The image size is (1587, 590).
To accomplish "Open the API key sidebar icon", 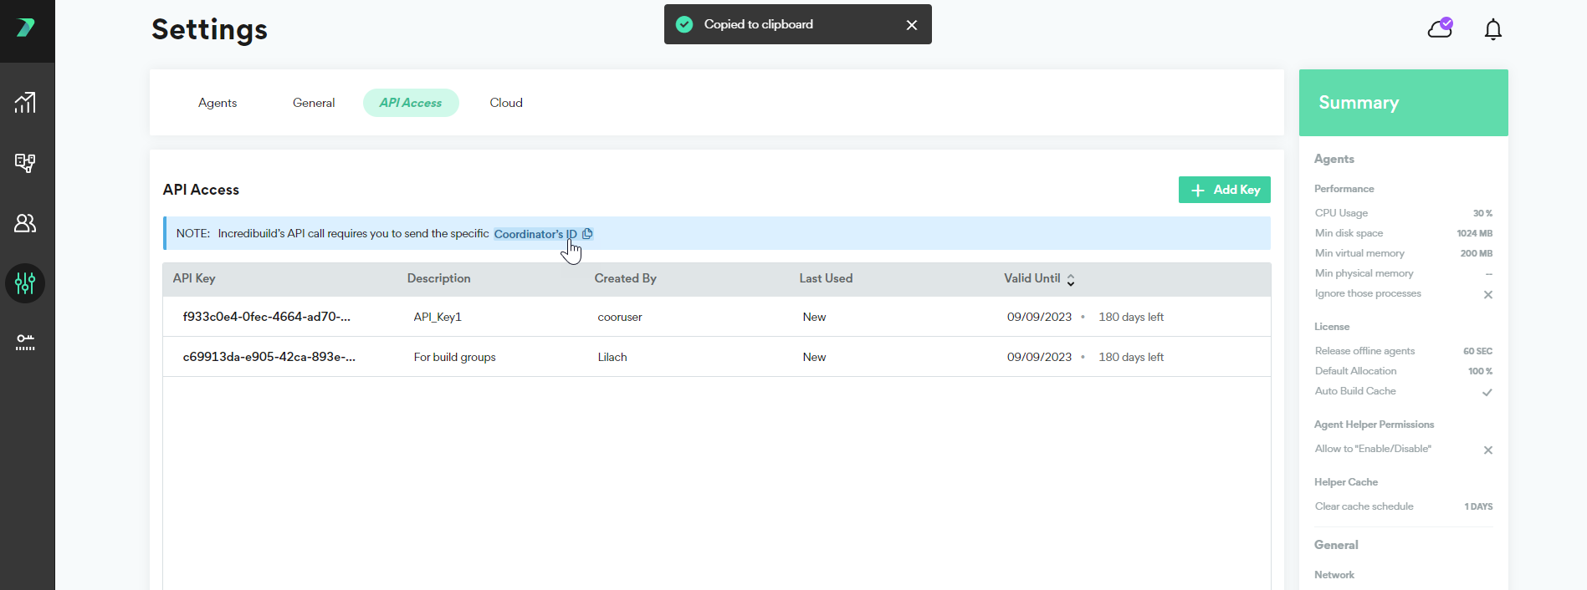I will (25, 342).
